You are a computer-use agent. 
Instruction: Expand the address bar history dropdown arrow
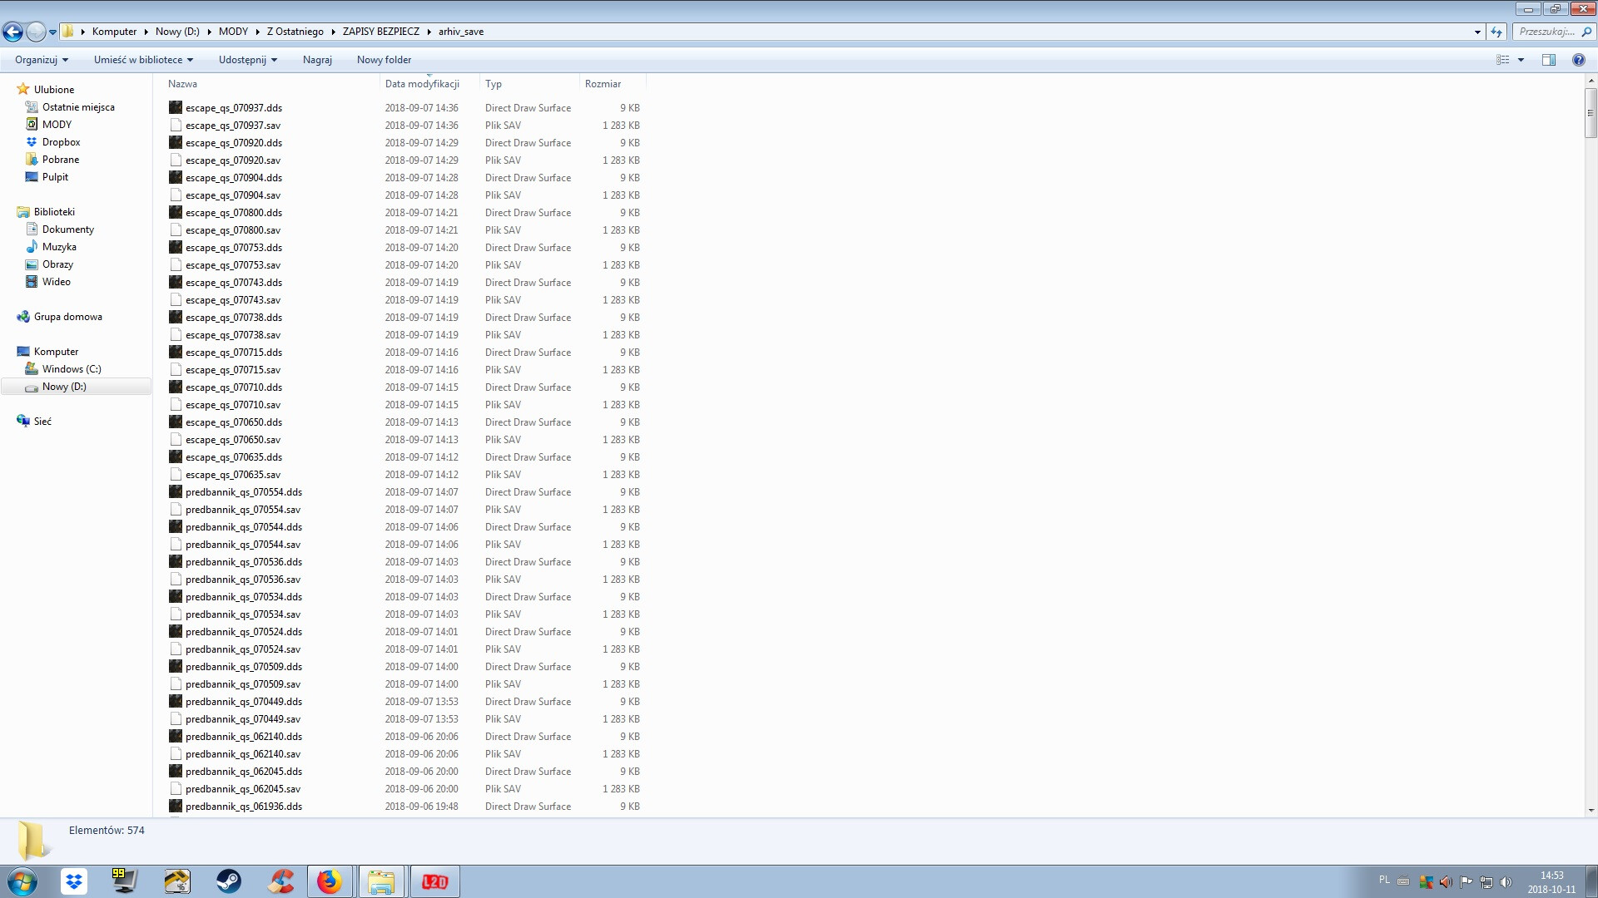click(x=1477, y=32)
